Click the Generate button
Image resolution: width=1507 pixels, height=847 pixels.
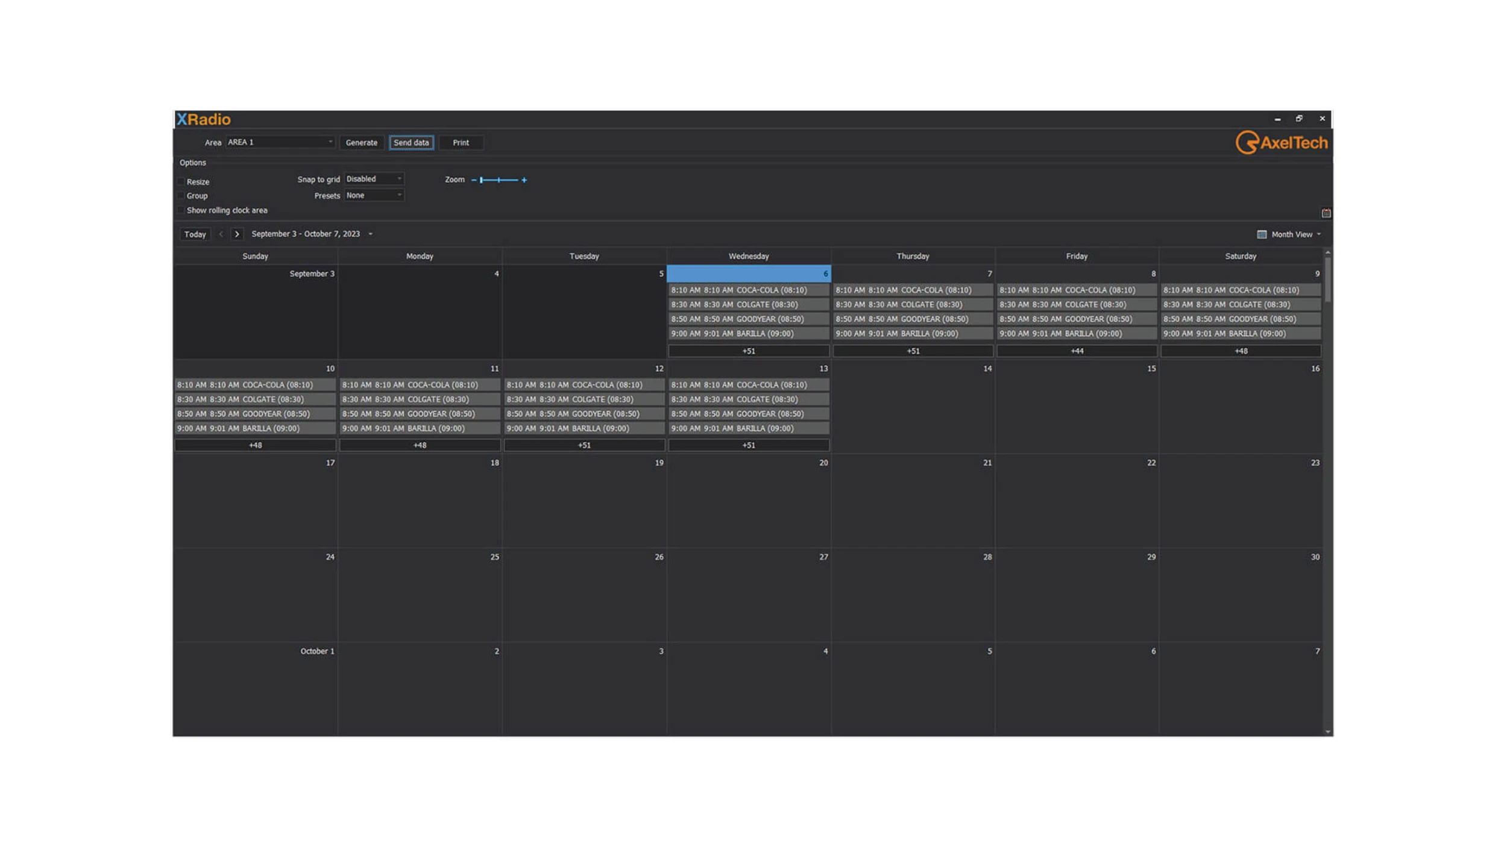click(x=361, y=143)
